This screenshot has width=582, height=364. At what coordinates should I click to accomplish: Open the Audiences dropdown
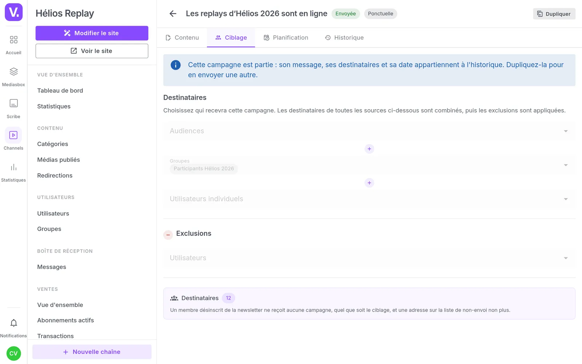369,131
